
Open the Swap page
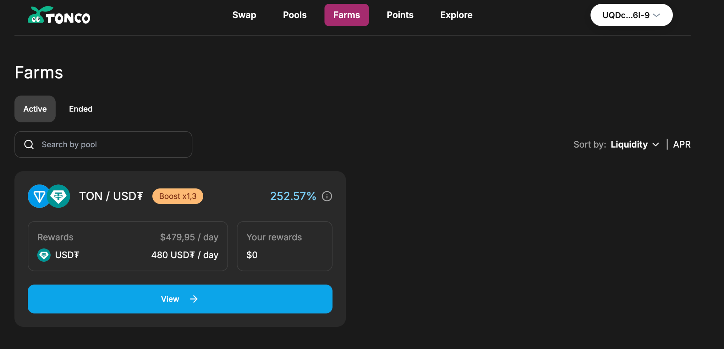click(x=244, y=15)
